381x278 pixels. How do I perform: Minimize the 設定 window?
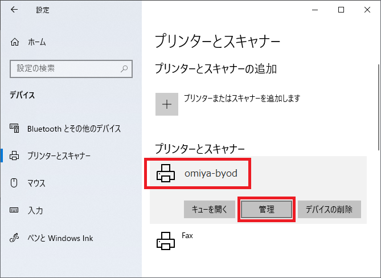pyautogui.click(x=315, y=10)
